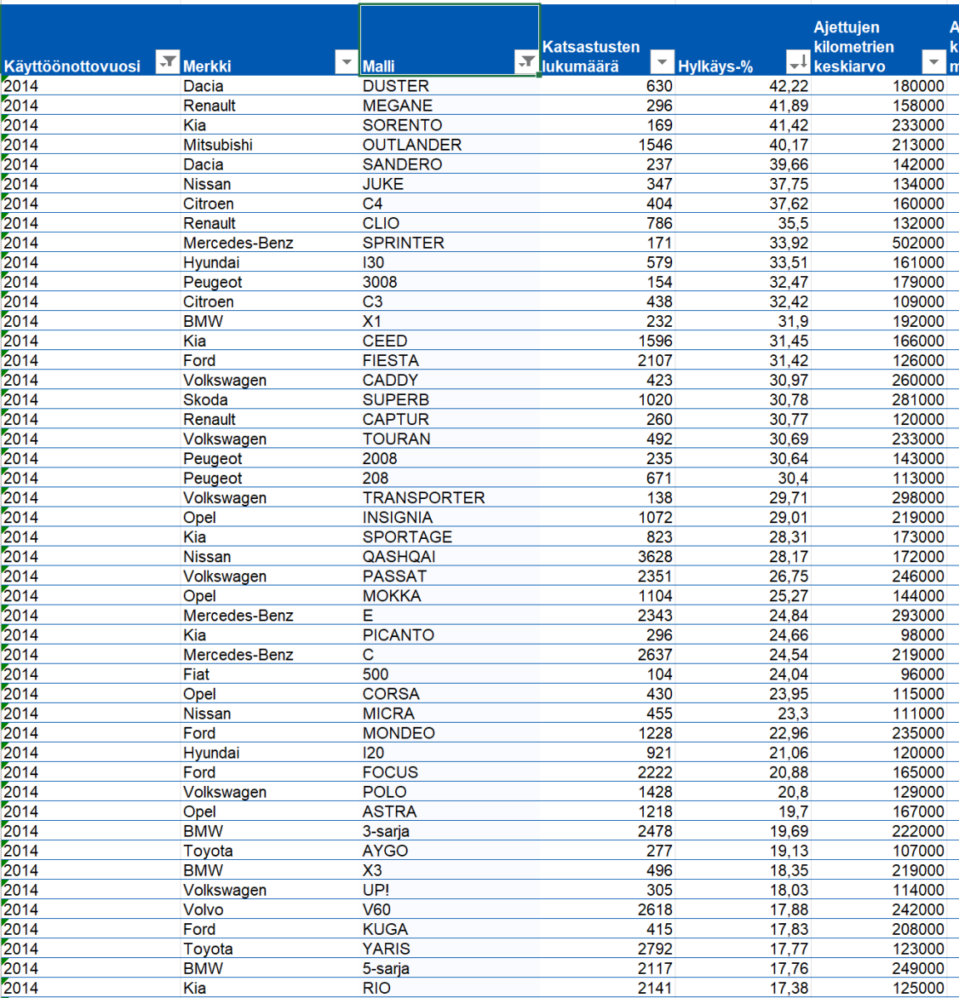Screen dimensions: 959x998
Task: Select the Hyundai I20 model cell
Action: [x=449, y=753]
